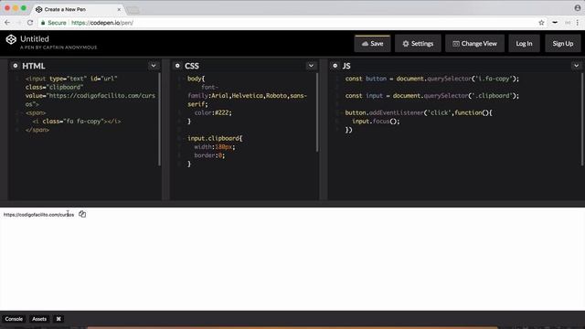This screenshot has width=585, height=329.
Task: Expand HTML panel dropdown arrow
Action: point(154,66)
